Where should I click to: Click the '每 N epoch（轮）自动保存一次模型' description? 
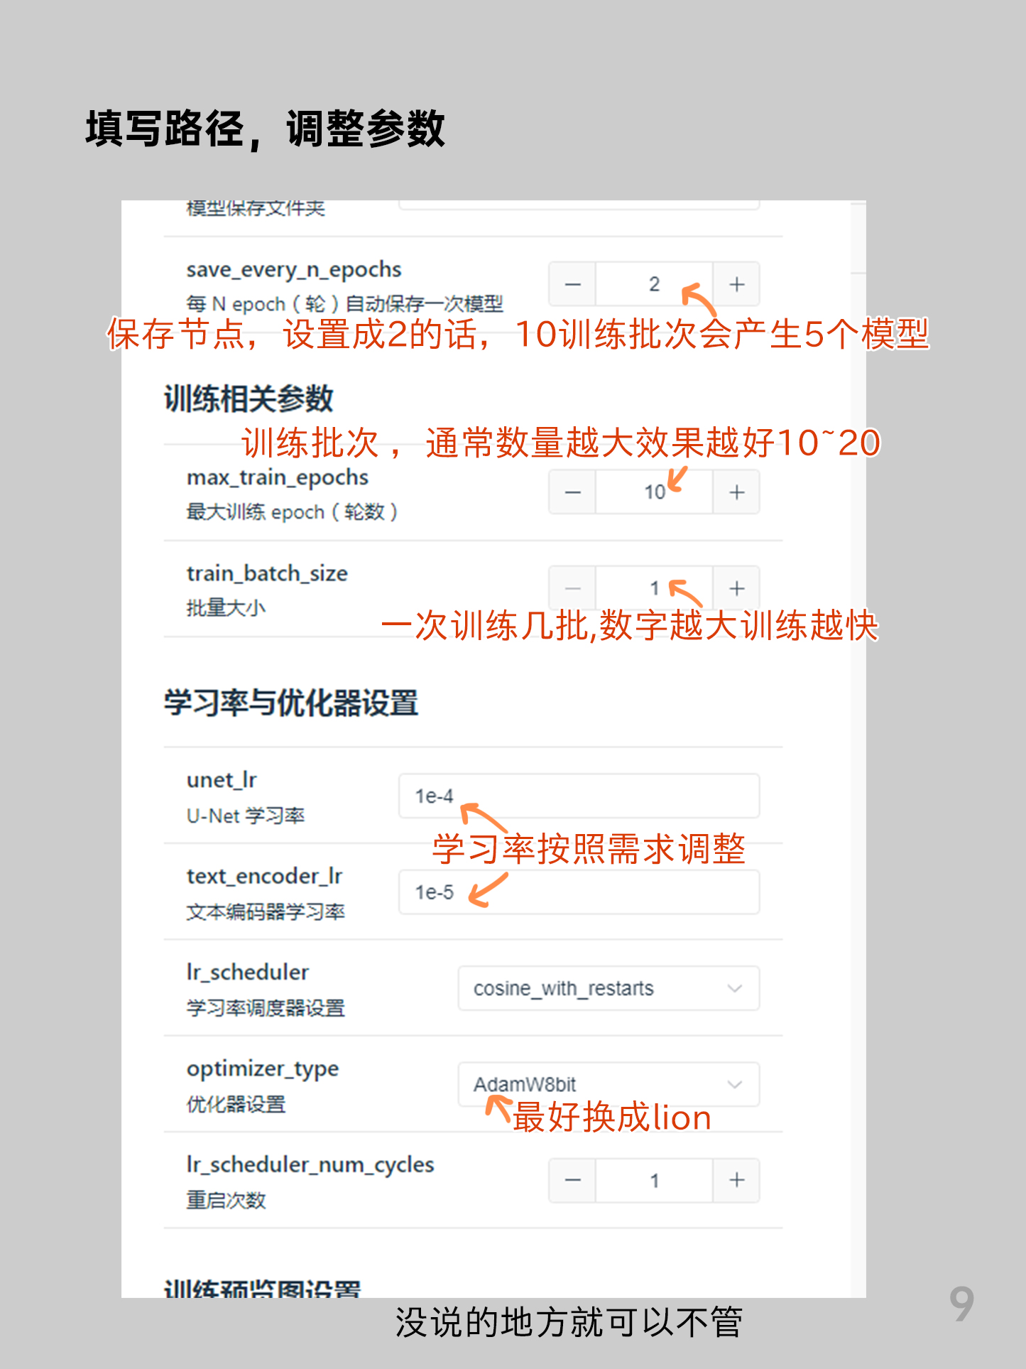pos(345,304)
